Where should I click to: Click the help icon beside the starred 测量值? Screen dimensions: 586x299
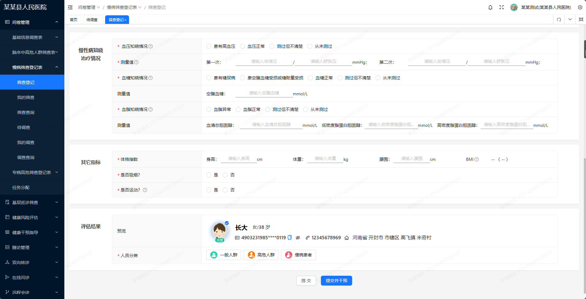(136, 62)
